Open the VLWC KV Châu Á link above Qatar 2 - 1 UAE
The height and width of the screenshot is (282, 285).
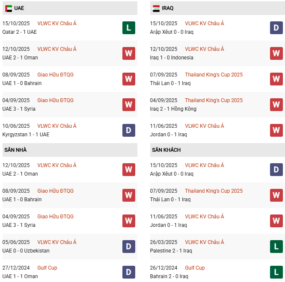tap(57, 23)
